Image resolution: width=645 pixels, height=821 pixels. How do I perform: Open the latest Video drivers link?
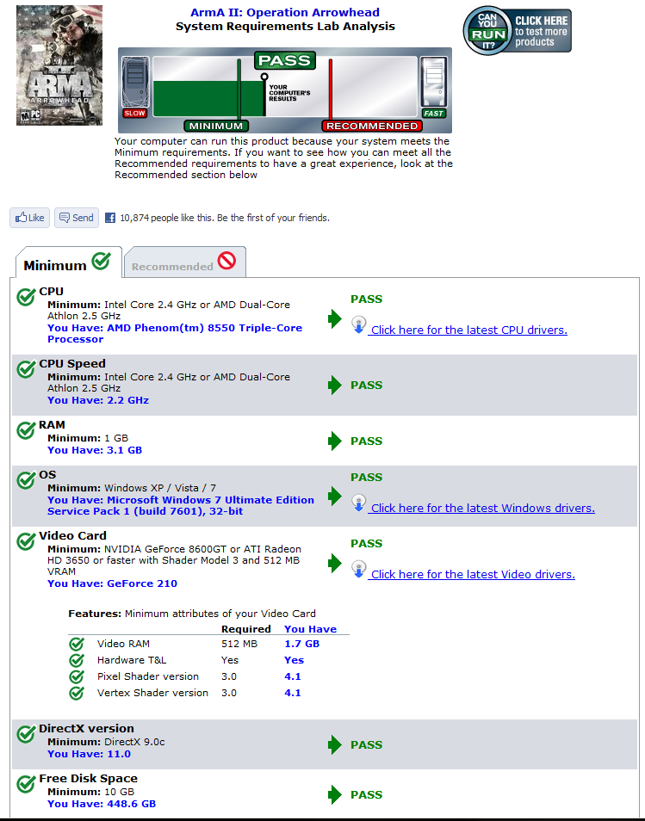coord(472,575)
